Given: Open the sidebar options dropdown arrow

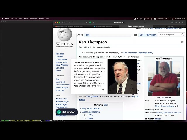Looking at the screenshot, I should click(66, 22).
